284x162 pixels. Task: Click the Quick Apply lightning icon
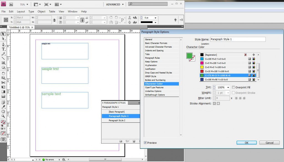(x=175, y=20)
